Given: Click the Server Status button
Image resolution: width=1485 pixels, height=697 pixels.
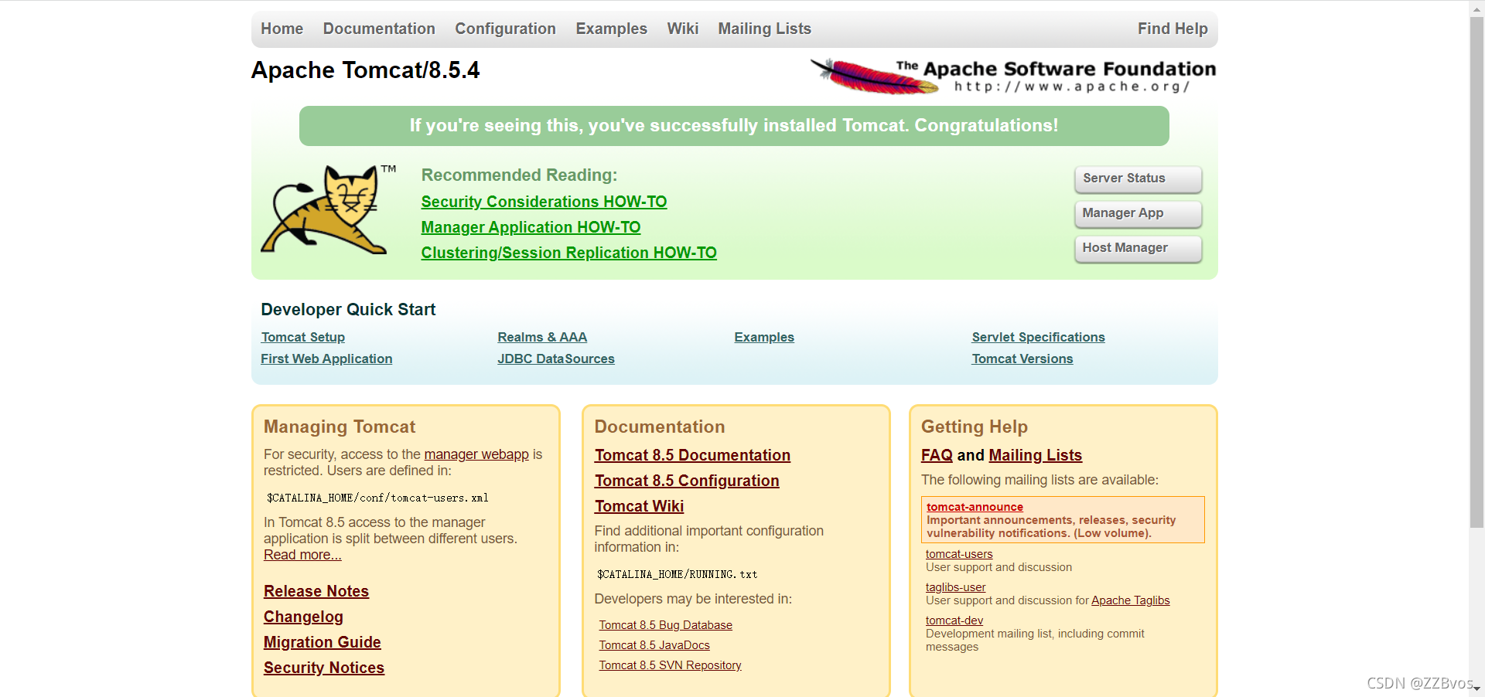Looking at the screenshot, I should point(1138,178).
